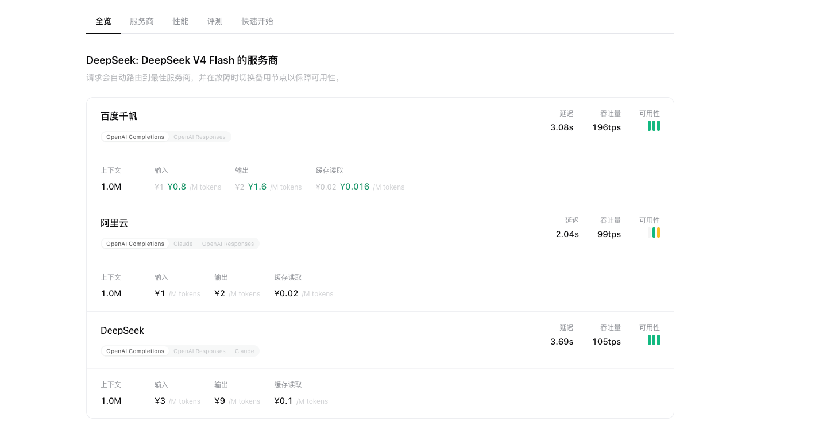Click the 196tps throughput value

[607, 127]
